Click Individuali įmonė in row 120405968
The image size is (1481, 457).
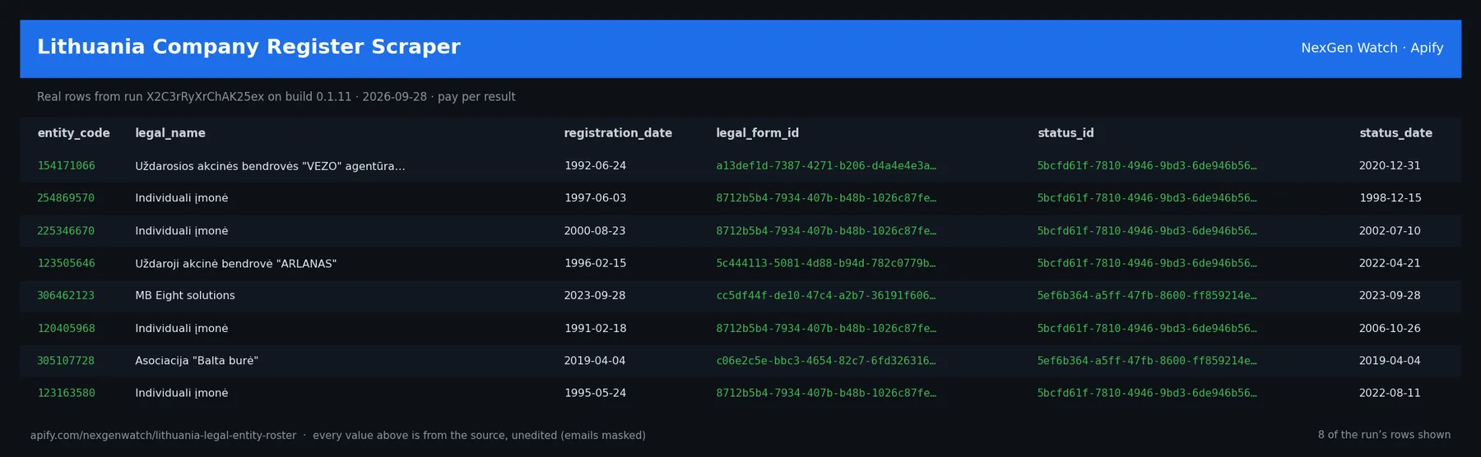pyautogui.click(x=182, y=329)
